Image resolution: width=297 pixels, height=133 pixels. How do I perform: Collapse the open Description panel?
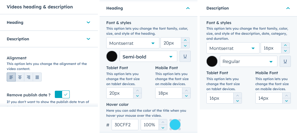(x=288, y=8)
